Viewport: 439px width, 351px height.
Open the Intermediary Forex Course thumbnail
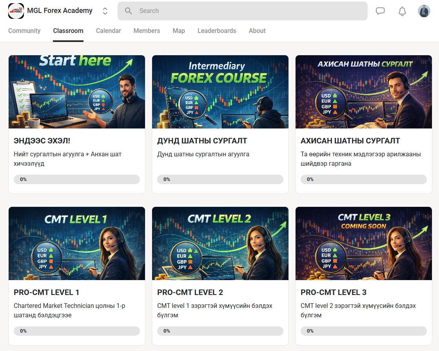pyautogui.click(x=220, y=92)
